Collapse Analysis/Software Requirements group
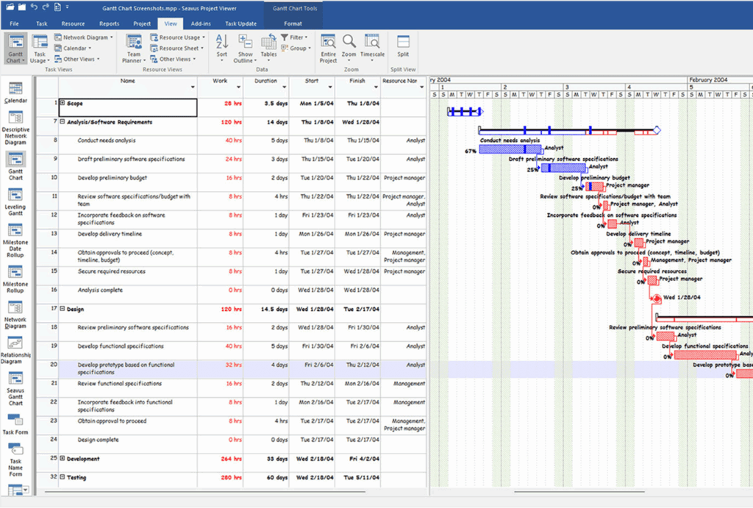753x508 pixels. tap(63, 122)
